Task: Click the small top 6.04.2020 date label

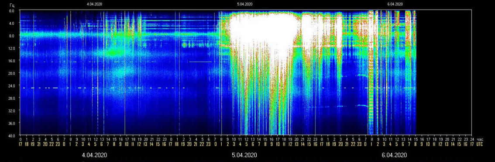Action: (x=395, y=4)
